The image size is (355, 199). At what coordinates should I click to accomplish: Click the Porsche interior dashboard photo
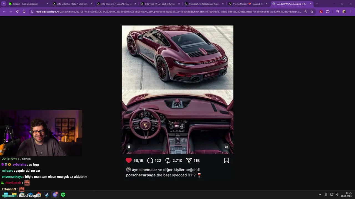(x=177, y=122)
